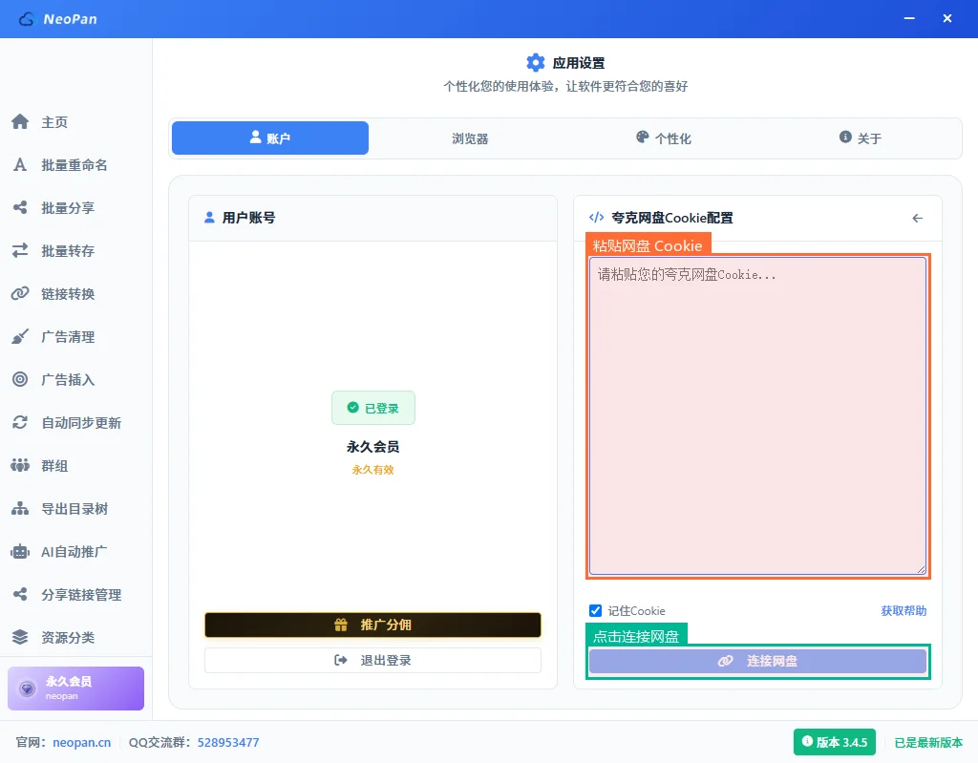Minimize the NeoPan window
Screen dimensions: 978x763
pyautogui.click(x=909, y=19)
